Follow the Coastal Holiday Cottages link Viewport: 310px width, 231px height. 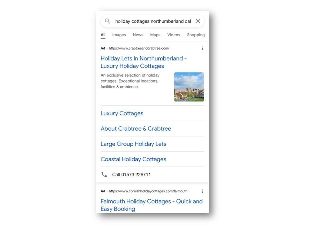(133, 159)
